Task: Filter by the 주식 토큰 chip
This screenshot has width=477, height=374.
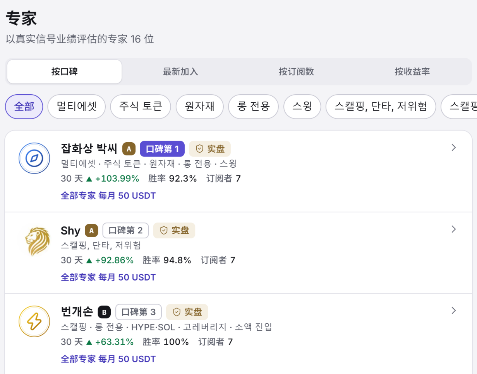Action: click(141, 107)
